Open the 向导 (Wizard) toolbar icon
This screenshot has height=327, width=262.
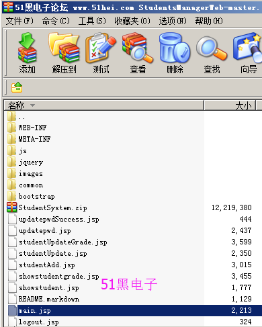tap(247, 48)
